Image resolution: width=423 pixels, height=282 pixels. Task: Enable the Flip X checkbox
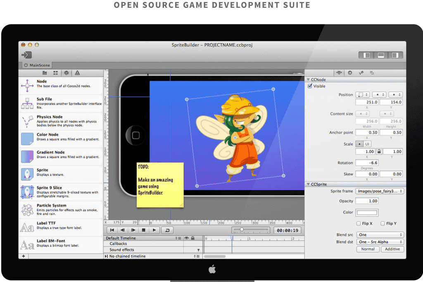[x=359, y=223]
